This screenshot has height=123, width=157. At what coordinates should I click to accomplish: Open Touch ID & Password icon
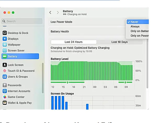[x=5, y=71]
